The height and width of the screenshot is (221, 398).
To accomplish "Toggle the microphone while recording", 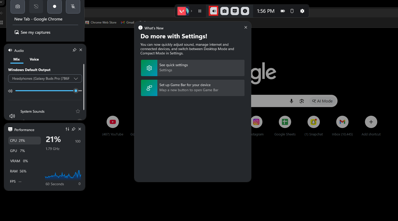I will click(x=73, y=6).
